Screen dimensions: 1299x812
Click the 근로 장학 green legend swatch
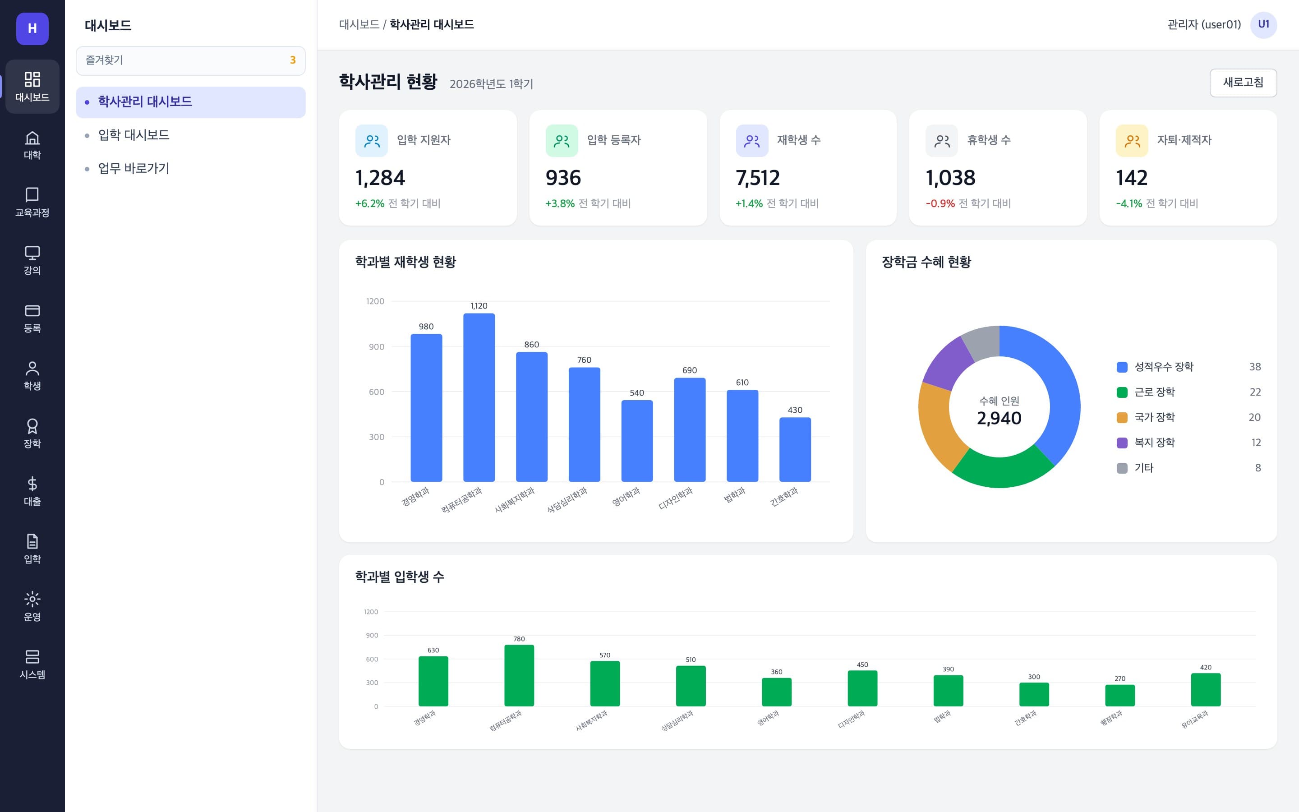[x=1122, y=392]
